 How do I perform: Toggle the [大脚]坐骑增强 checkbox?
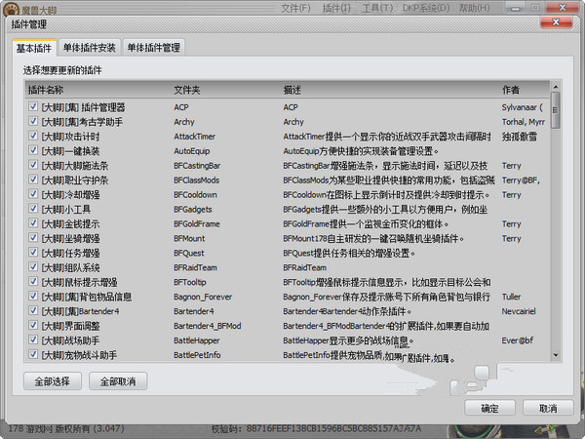(33, 237)
